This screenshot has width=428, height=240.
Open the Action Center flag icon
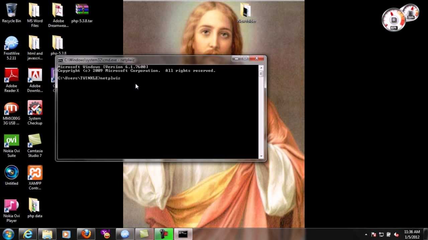374,235
